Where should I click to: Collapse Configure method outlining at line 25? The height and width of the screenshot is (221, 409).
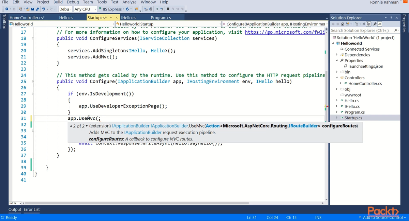click(33, 82)
